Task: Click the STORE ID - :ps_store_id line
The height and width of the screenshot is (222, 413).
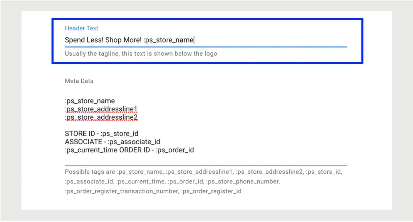Action: click(x=102, y=133)
